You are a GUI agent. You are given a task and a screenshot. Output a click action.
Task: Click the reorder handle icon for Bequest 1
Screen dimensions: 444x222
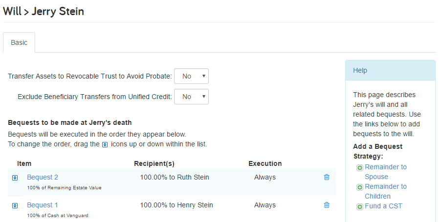tap(15, 205)
